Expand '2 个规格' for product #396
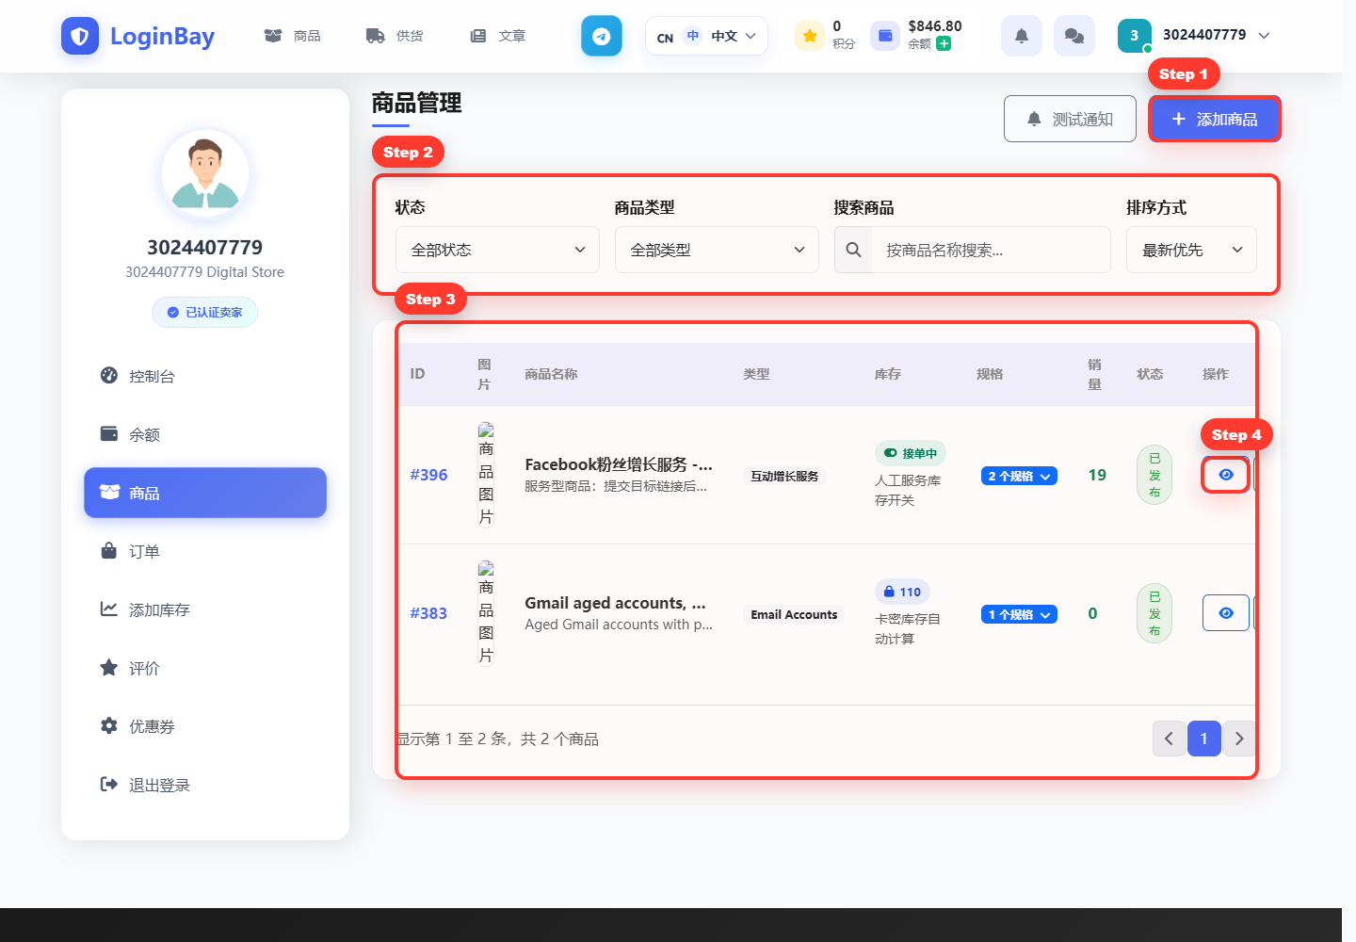This screenshot has width=1356, height=942. coord(1019,476)
